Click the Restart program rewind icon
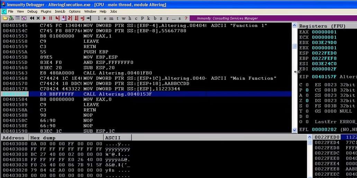Screen dimensions: 357x178 pos(32,18)
